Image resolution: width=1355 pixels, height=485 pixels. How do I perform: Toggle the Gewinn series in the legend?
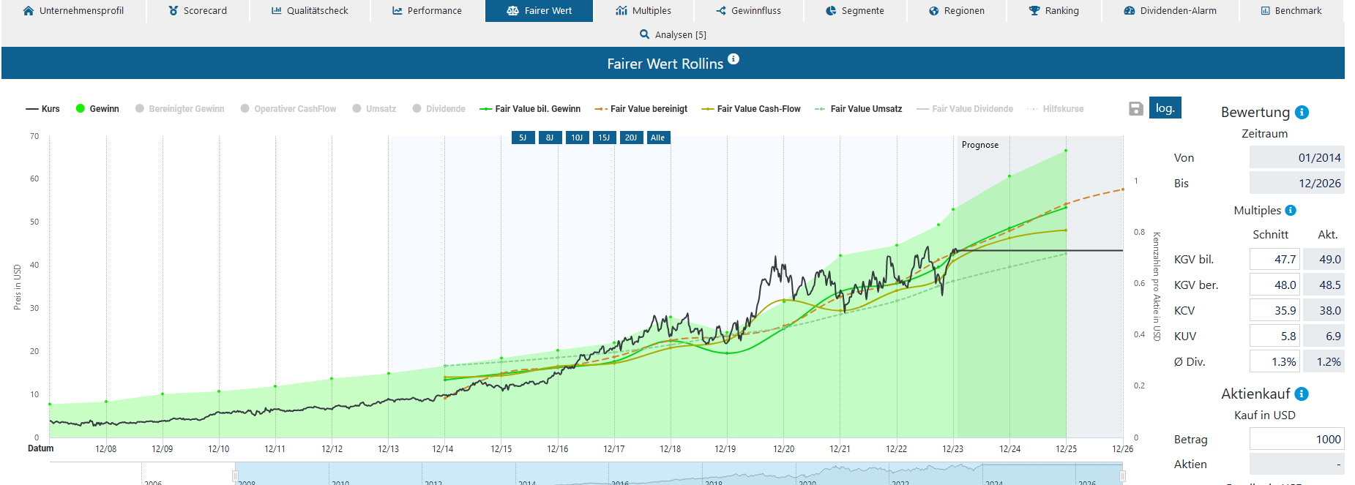[97, 109]
